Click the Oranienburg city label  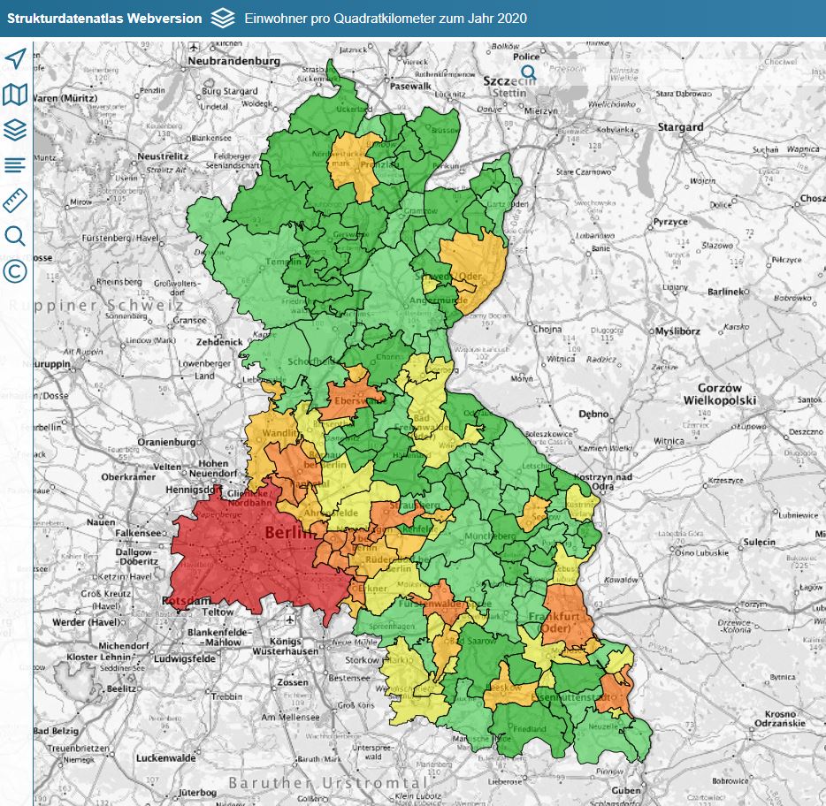pos(166,442)
